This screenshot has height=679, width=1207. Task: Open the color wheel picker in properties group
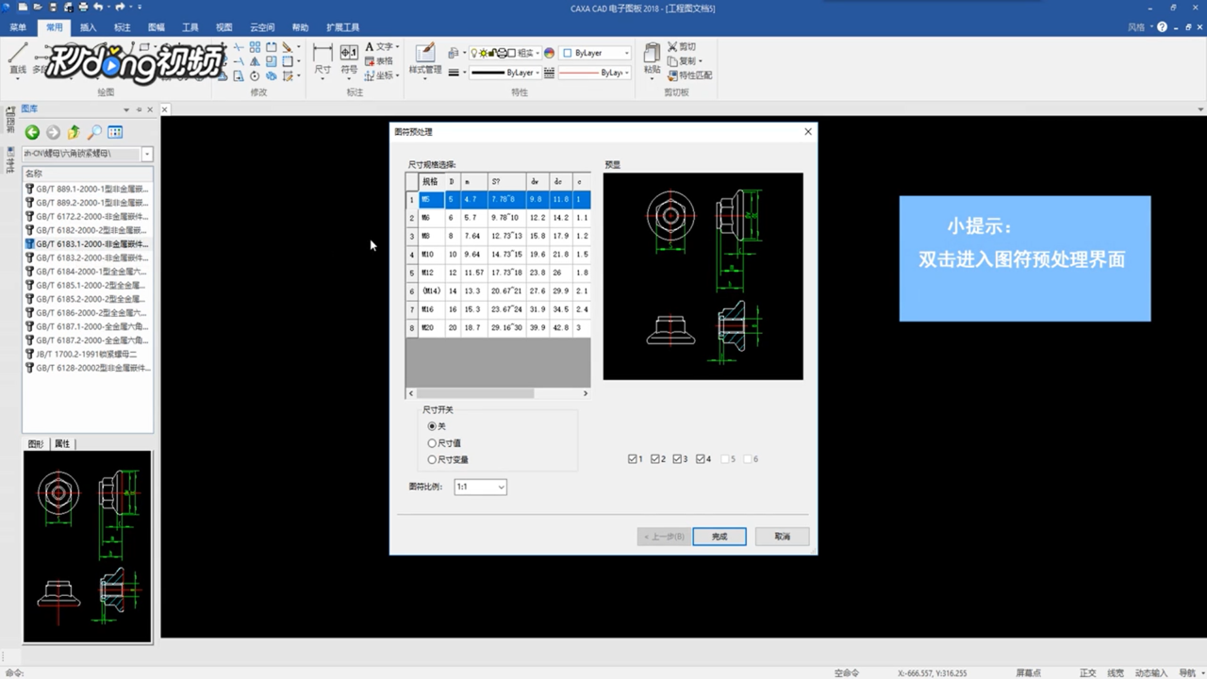point(549,53)
